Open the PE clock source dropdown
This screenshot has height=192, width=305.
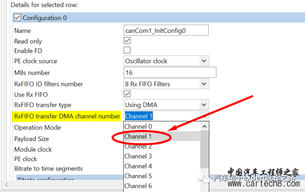pos(166,61)
